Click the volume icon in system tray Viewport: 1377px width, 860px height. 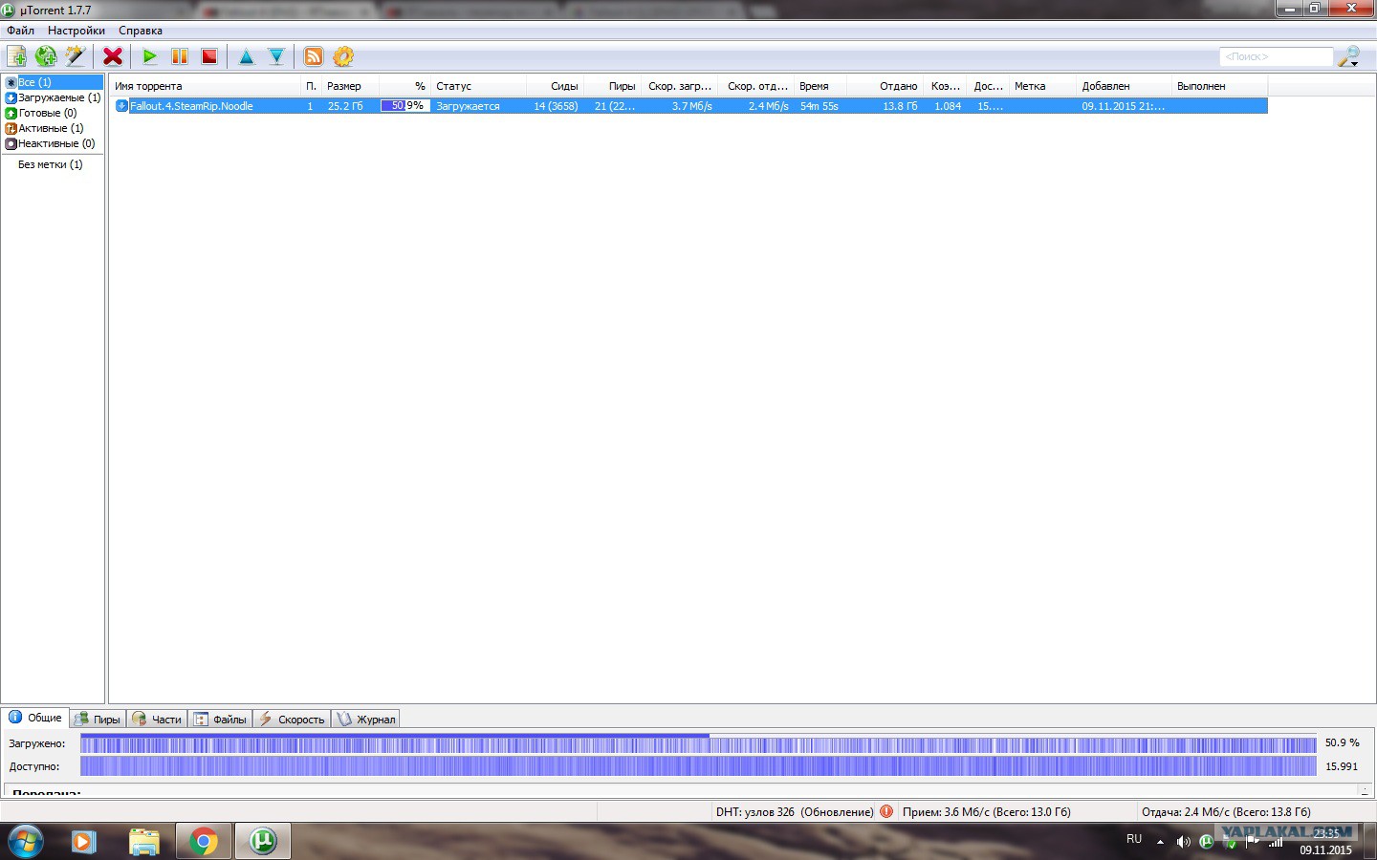pos(1183,842)
